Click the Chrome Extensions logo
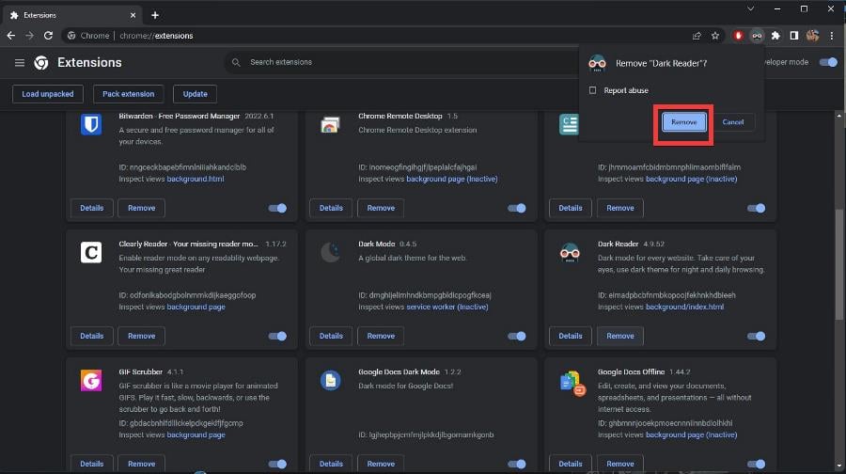 [x=41, y=63]
